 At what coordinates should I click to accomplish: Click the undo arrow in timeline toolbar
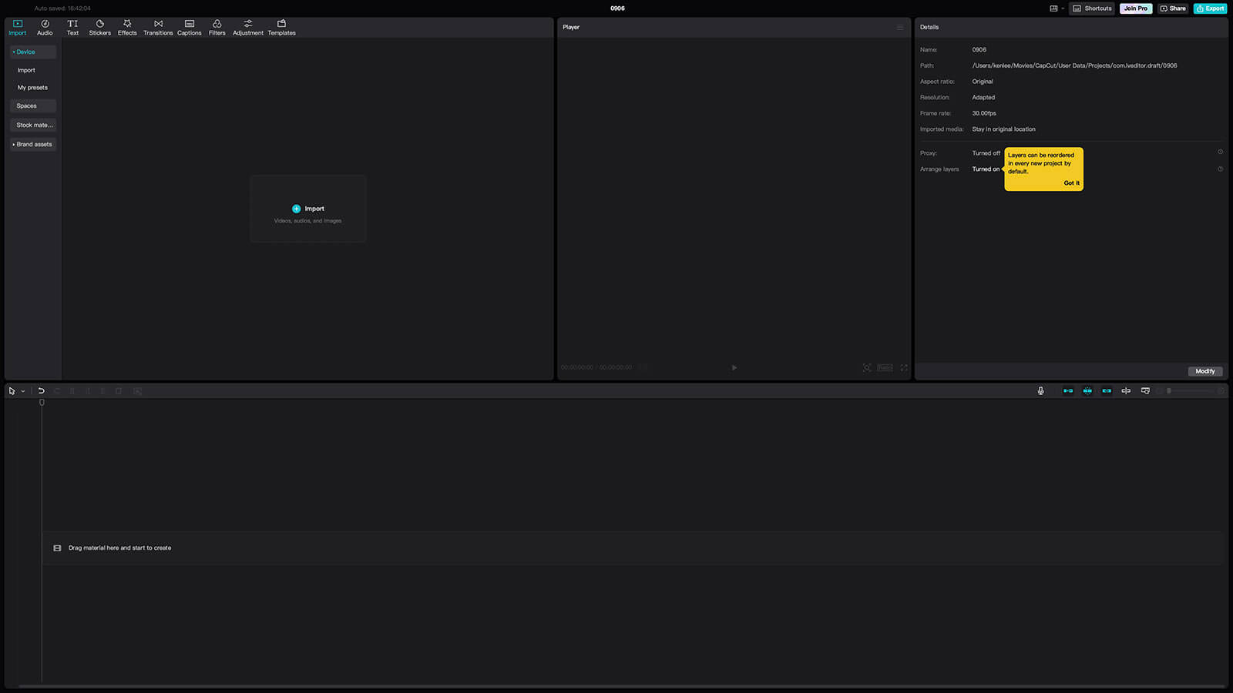[41, 391]
